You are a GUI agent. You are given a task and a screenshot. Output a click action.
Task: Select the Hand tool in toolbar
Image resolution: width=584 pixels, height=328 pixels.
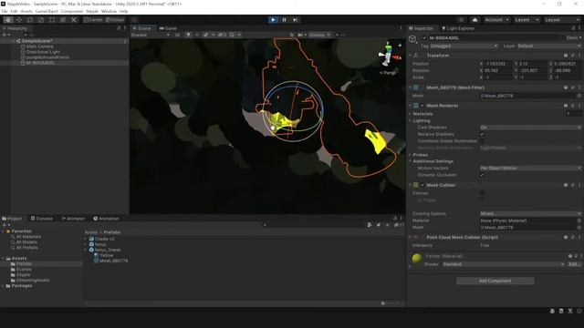click(8, 20)
